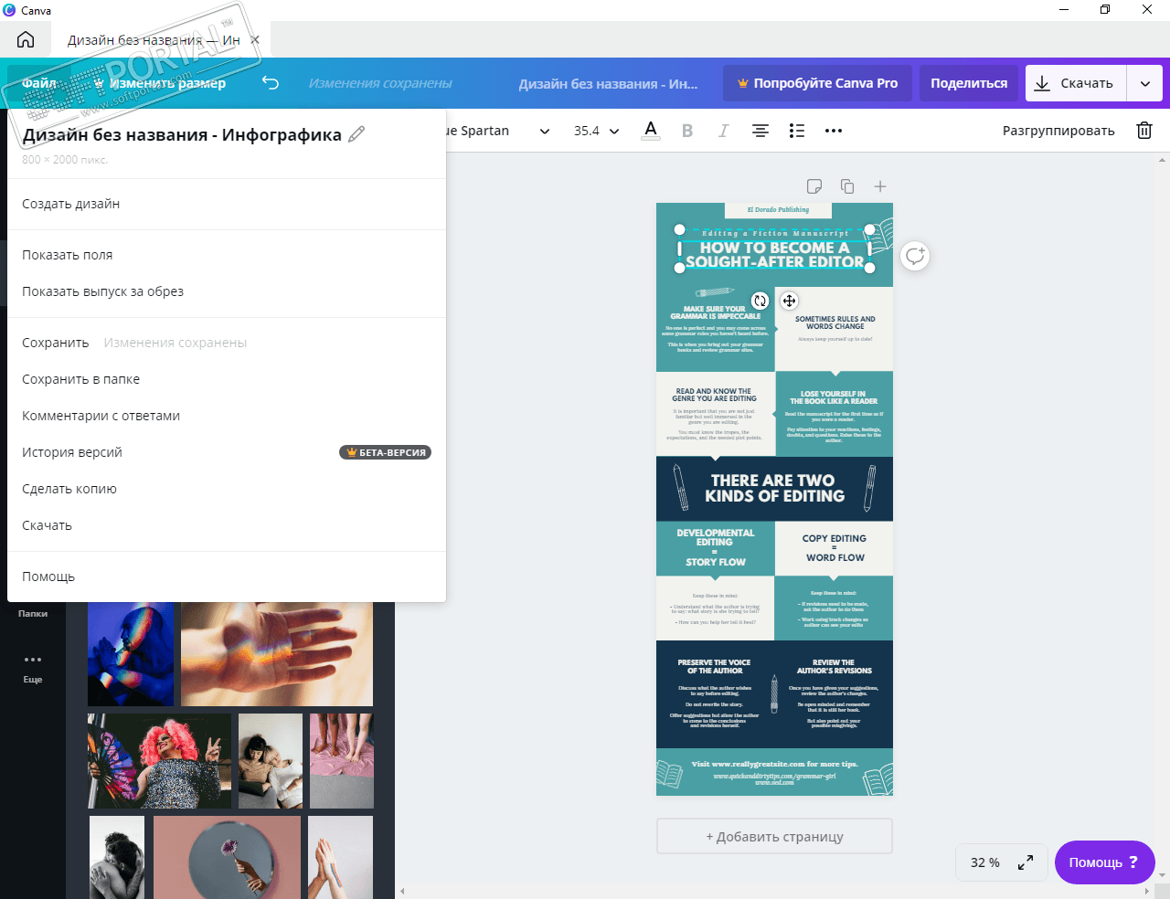The width and height of the screenshot is (1170, 899).
Task: Select Сделать копию
Action: [x=227, y=489]
